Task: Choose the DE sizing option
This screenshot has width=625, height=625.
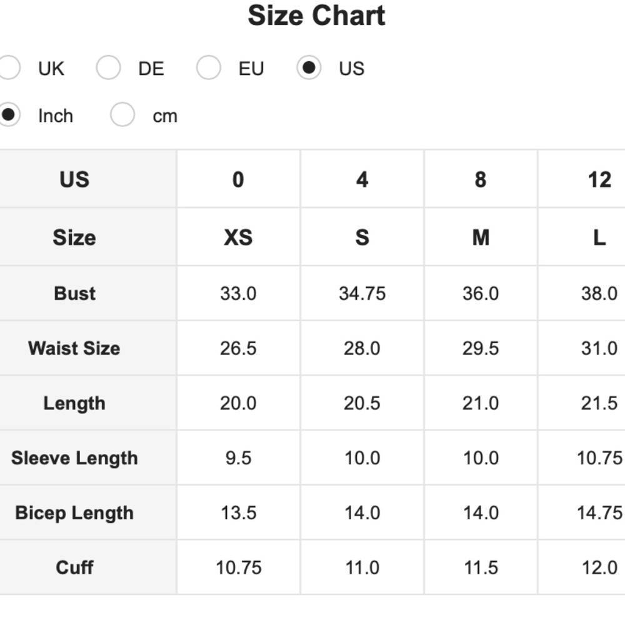Action: [x=109, y=68]
